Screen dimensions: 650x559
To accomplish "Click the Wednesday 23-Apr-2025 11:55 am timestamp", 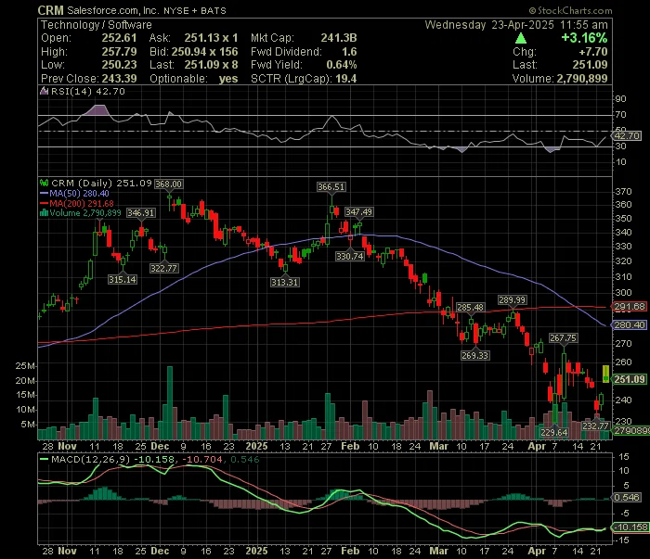I will [x=516, y=25].
